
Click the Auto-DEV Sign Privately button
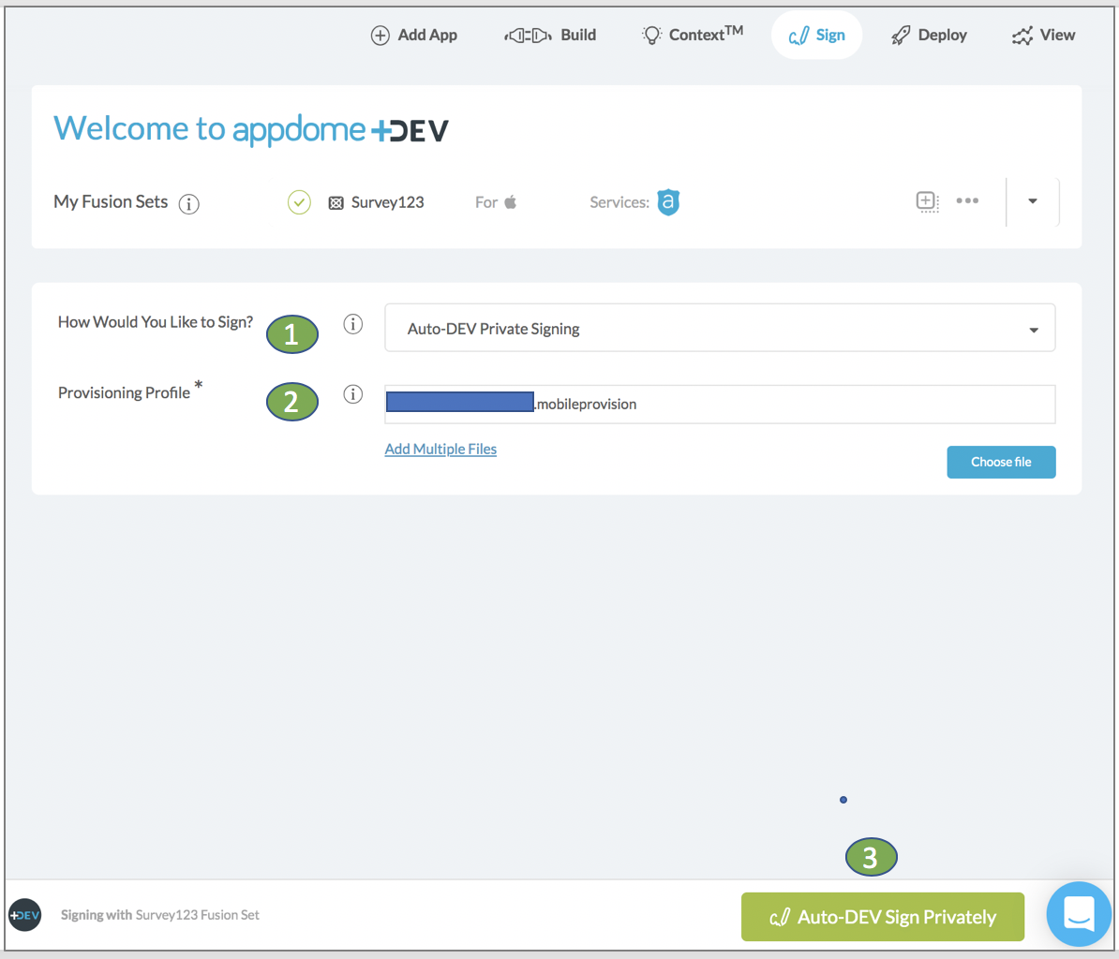tap(882, 917)
